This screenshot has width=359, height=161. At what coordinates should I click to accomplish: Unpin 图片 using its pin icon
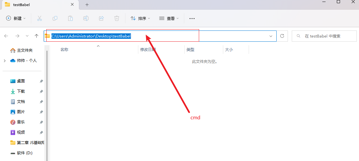(41, 112)
